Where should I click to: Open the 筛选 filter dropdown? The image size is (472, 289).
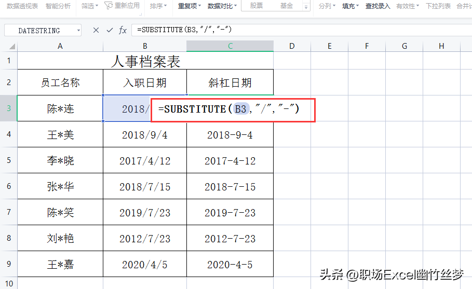click(90, 6)
